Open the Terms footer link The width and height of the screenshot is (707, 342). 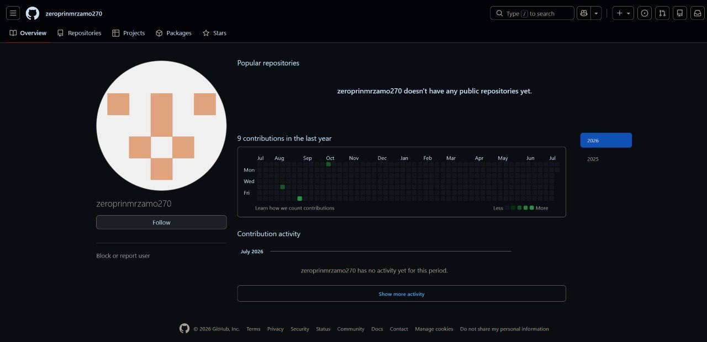coord(253,329)
